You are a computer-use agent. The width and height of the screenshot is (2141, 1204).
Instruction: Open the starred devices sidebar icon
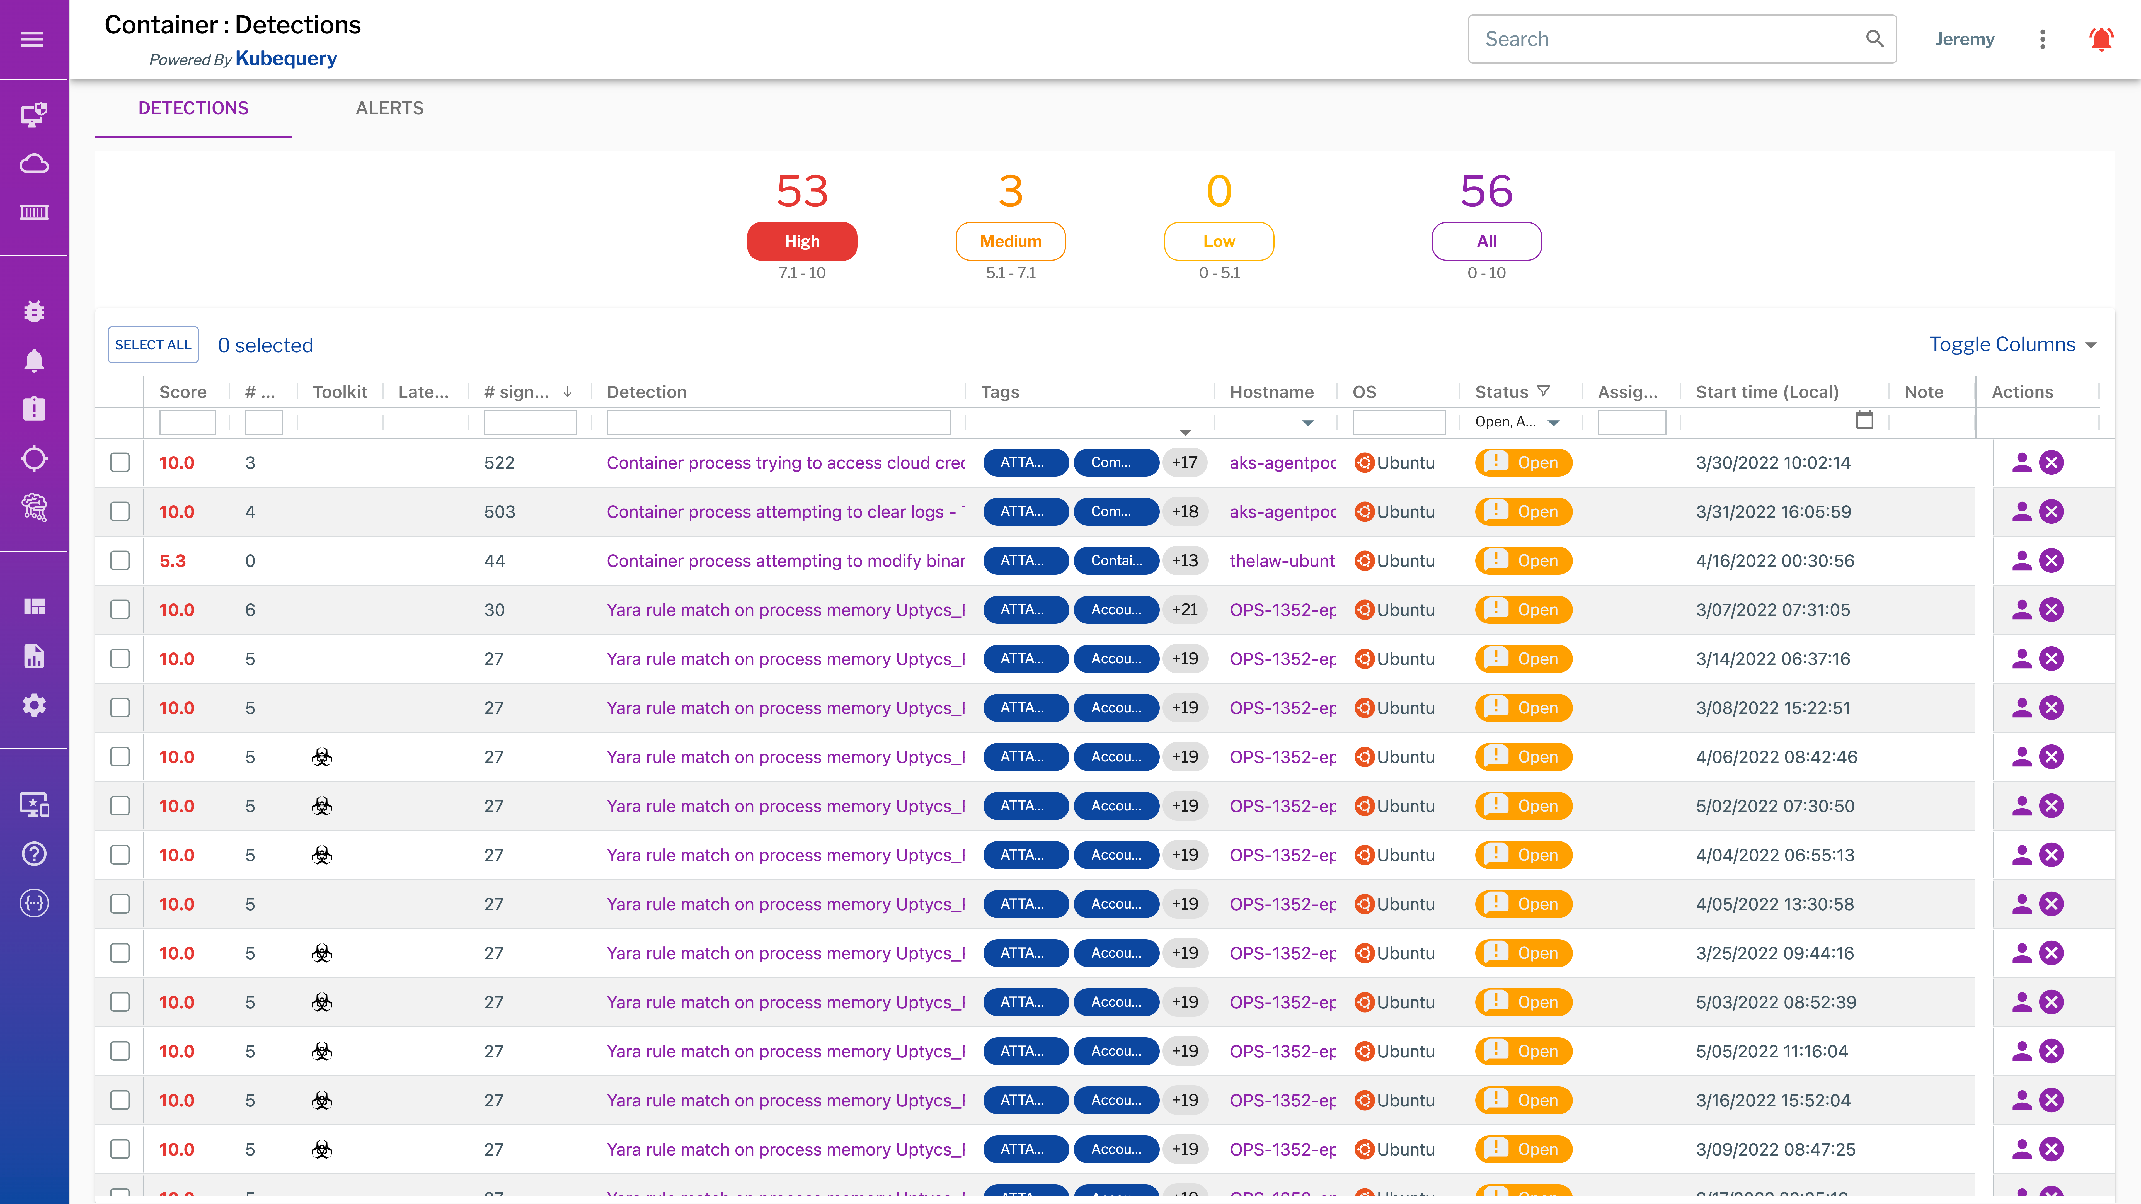click(34, 804)
